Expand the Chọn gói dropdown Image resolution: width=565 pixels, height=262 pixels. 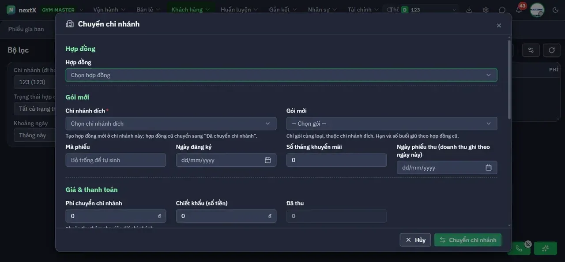point(392,124)
